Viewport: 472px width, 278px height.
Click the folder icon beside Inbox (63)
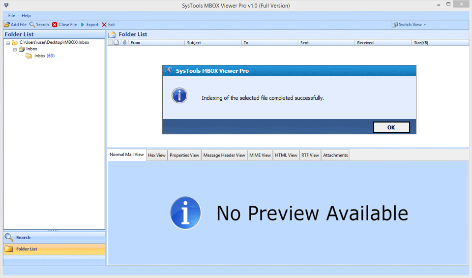[29, 56]
